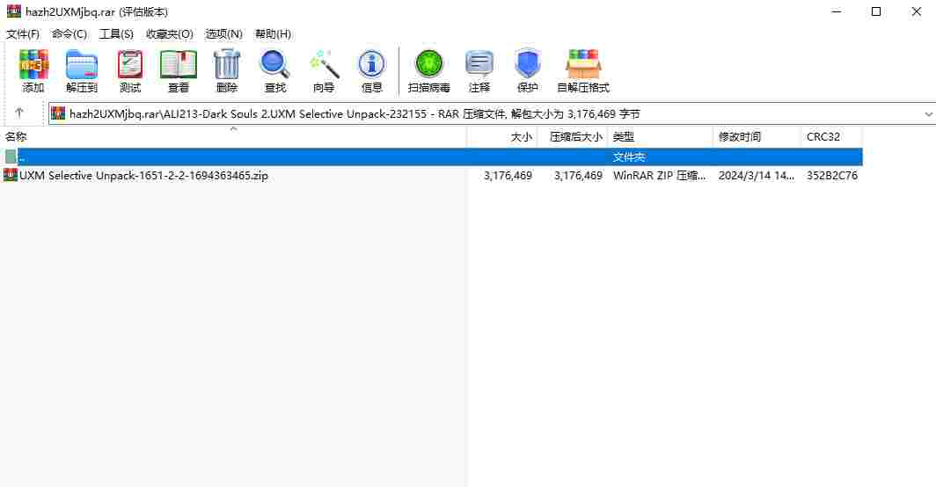Click the 保护 (Protect) shield icon
The width and height of the screenshot is (936, 487).
pyautogui.click(x=528, y=71)
